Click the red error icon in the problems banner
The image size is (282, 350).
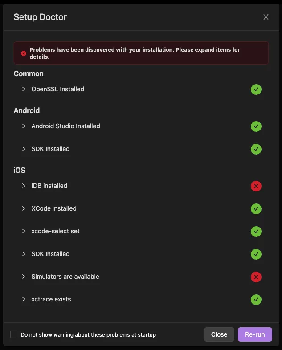click(24, 53)
